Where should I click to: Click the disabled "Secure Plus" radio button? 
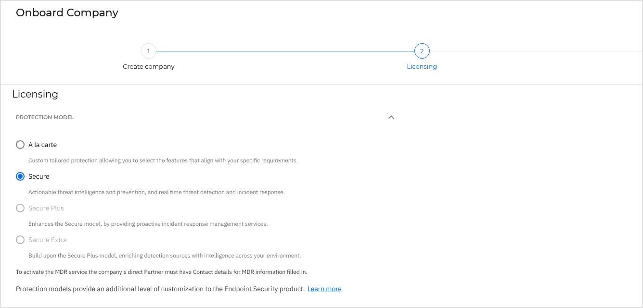(x=20, y=208)
